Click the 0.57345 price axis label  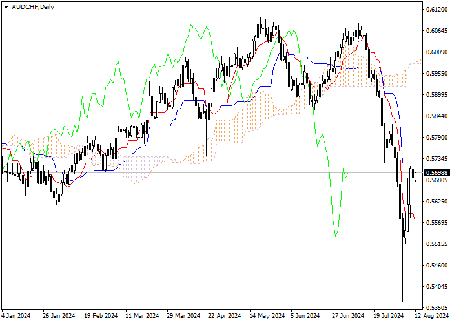(437, 159)
